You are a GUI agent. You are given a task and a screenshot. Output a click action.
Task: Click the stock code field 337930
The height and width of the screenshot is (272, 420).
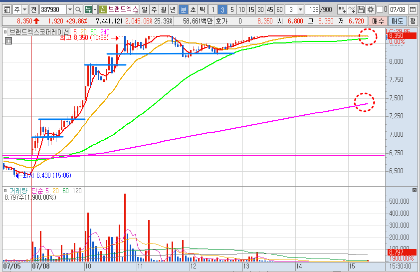tap(53, 10)
